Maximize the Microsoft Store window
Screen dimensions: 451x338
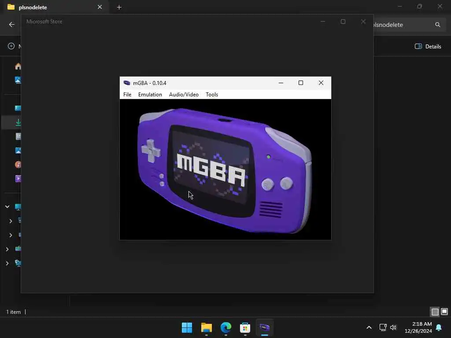pos(343,22)
